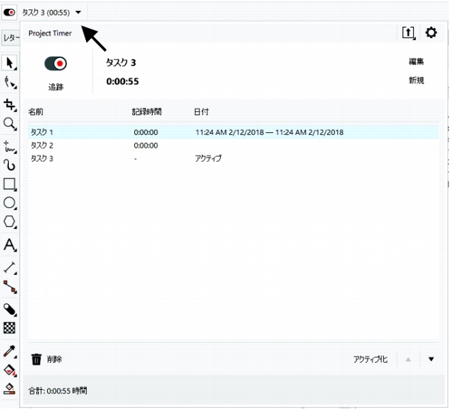Select the Zoom magnifier tool
The height and width of the screenshot is (409, 452).
click(10, 123)
